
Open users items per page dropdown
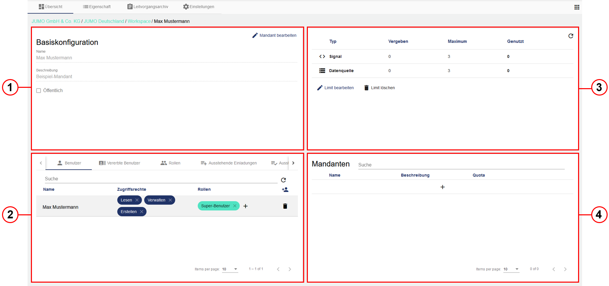click(230, 269)
